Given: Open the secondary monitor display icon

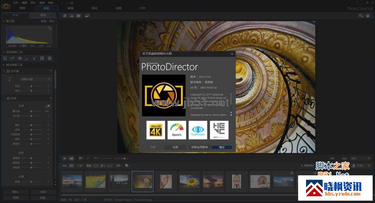Looking at the screenshot, I should tap(87, 16).
